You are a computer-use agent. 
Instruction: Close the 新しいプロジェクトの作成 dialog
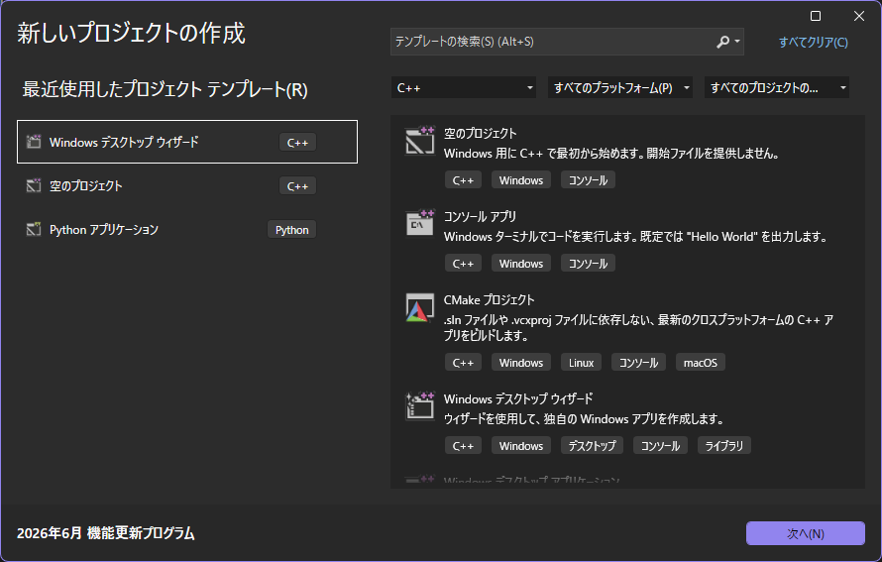(x=859, y=16)
